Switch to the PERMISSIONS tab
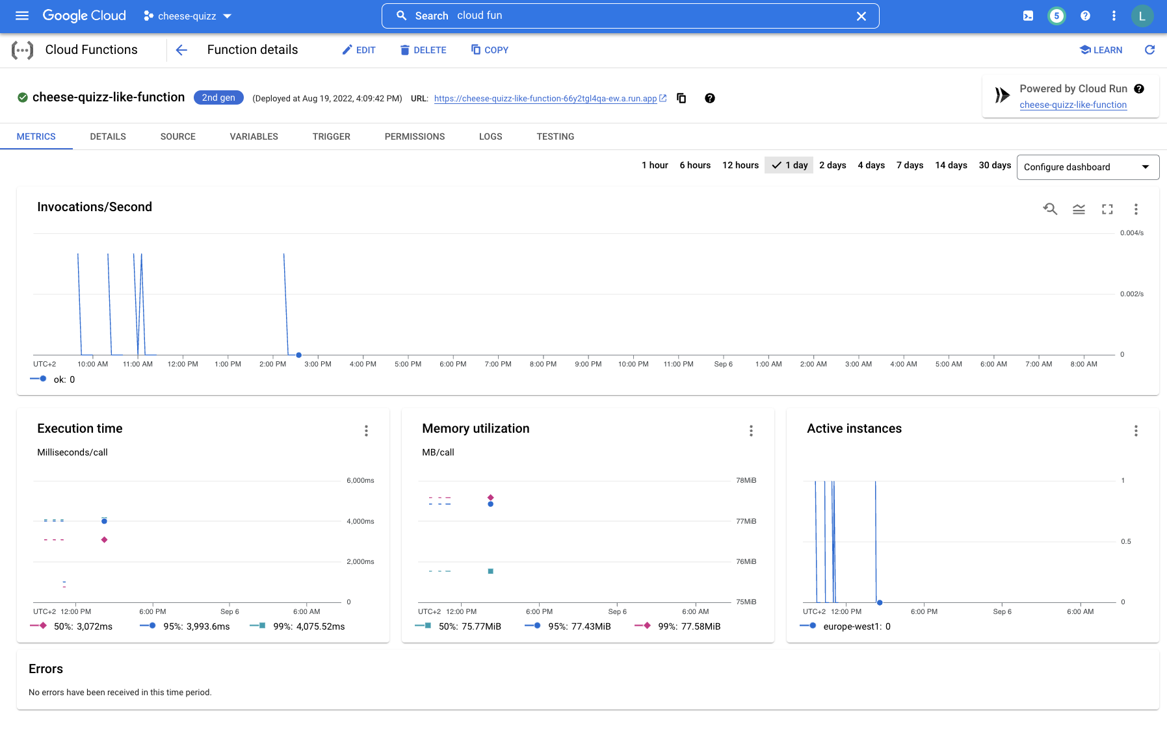The height and width of the screenshot is (755, 1167). coord(415,136)
